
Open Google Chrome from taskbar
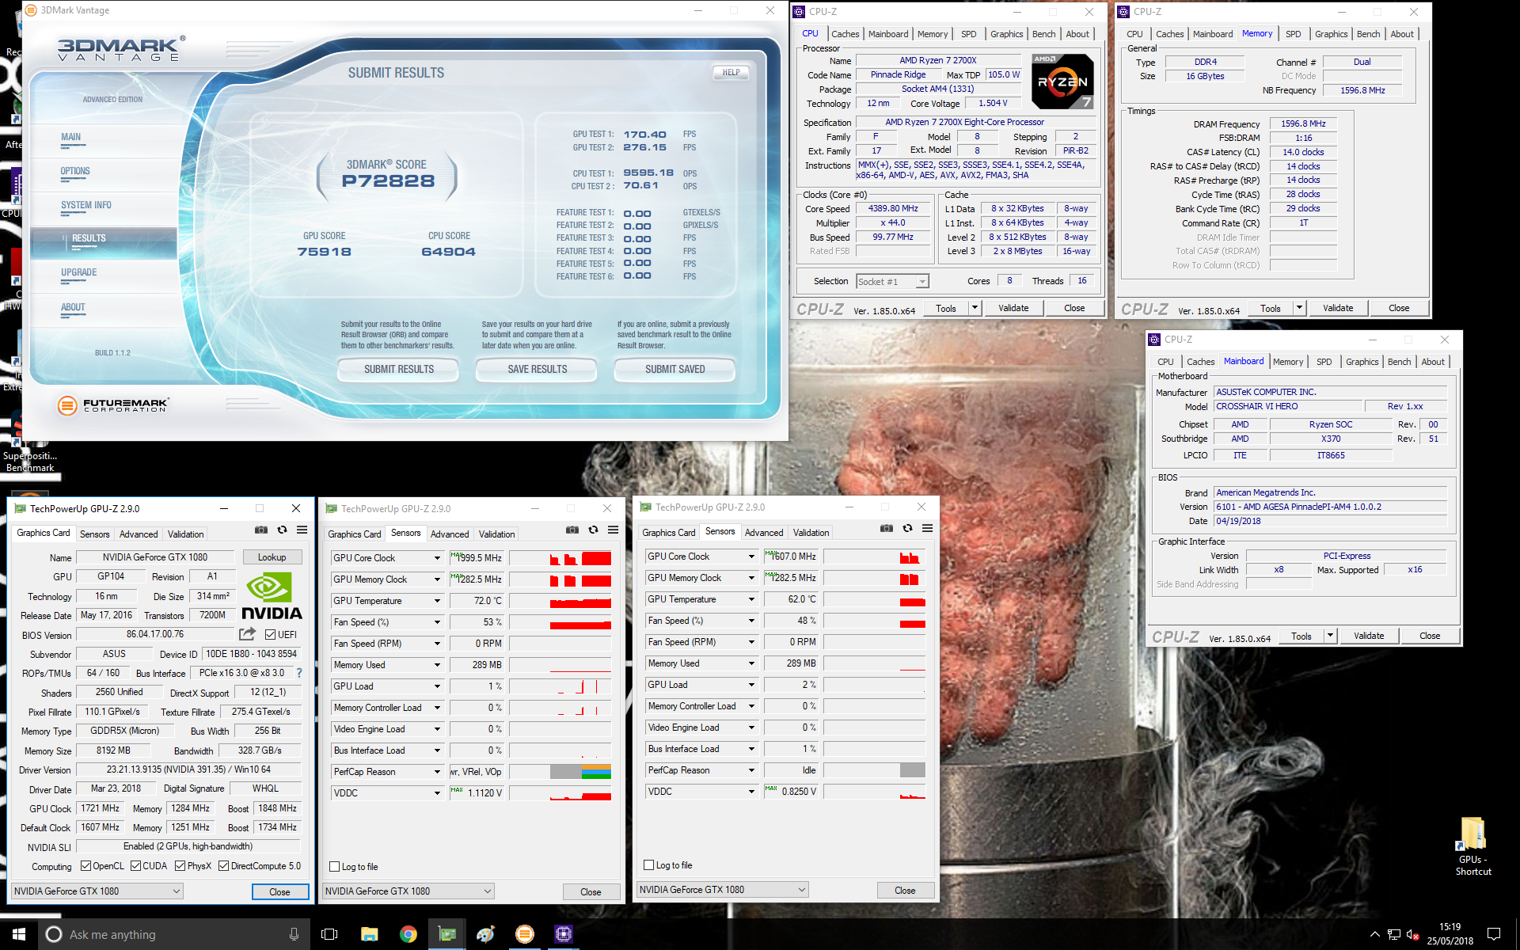[408, 934]
